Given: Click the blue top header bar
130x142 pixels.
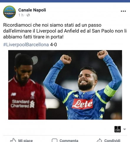Looking at the screenshot, I should coord(65,1).
